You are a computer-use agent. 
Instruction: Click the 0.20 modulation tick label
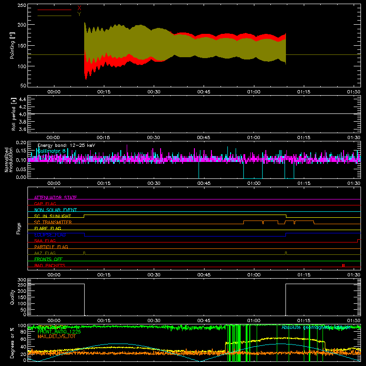pyautogui.click(x=21, y=143)
